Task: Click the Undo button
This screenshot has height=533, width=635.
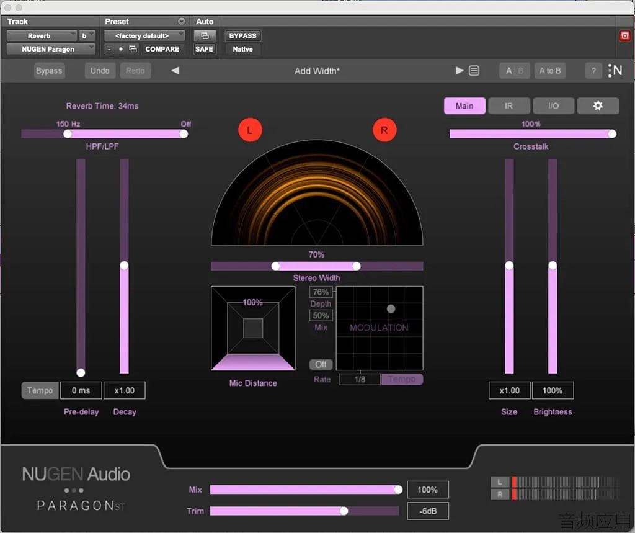Action: [100, 71]
